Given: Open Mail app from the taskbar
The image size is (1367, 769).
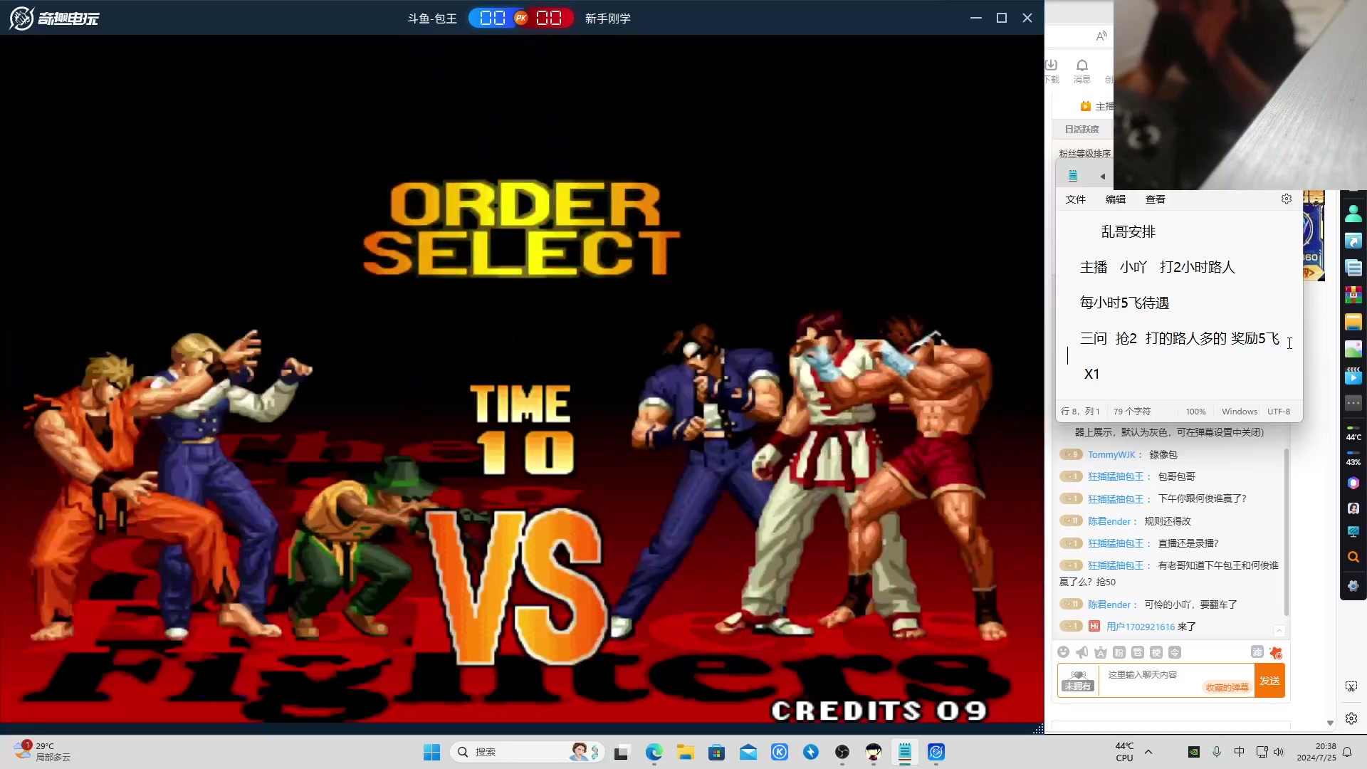Looking at the screenshot, I should 748,752.
